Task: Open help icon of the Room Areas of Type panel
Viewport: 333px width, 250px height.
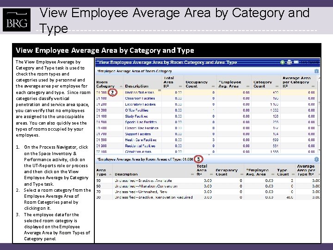Action: point(316,159)
